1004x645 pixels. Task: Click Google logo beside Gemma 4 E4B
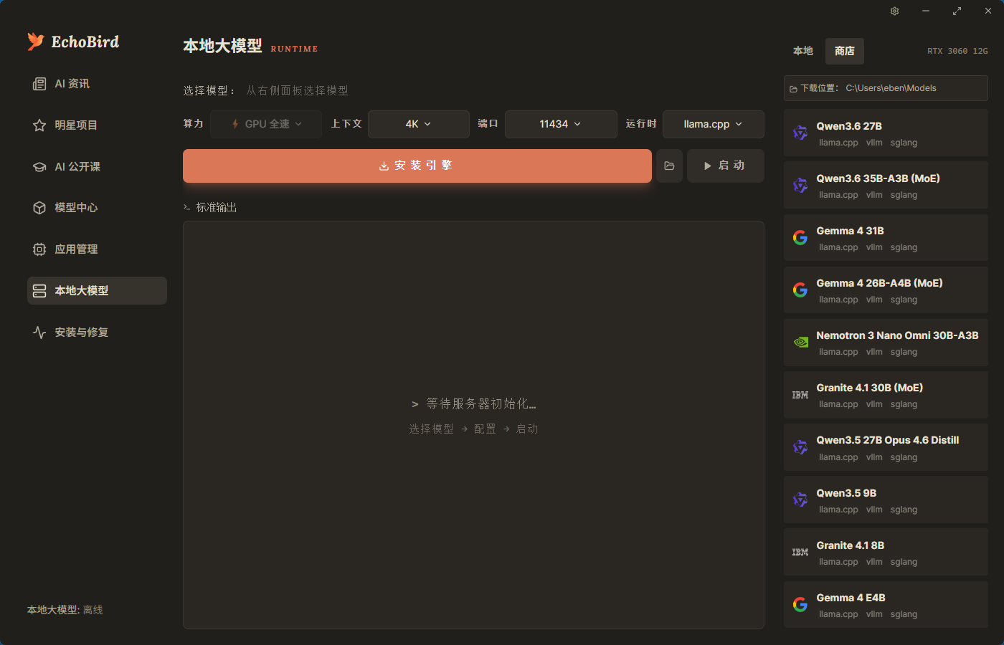[x=800, y=604]
